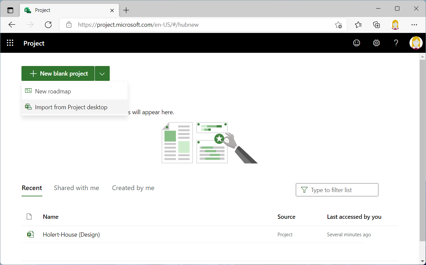Viewport: 426px width, 265px height.
Task: Open the app launcher waffle icon
Action: [x=10, y=43]
